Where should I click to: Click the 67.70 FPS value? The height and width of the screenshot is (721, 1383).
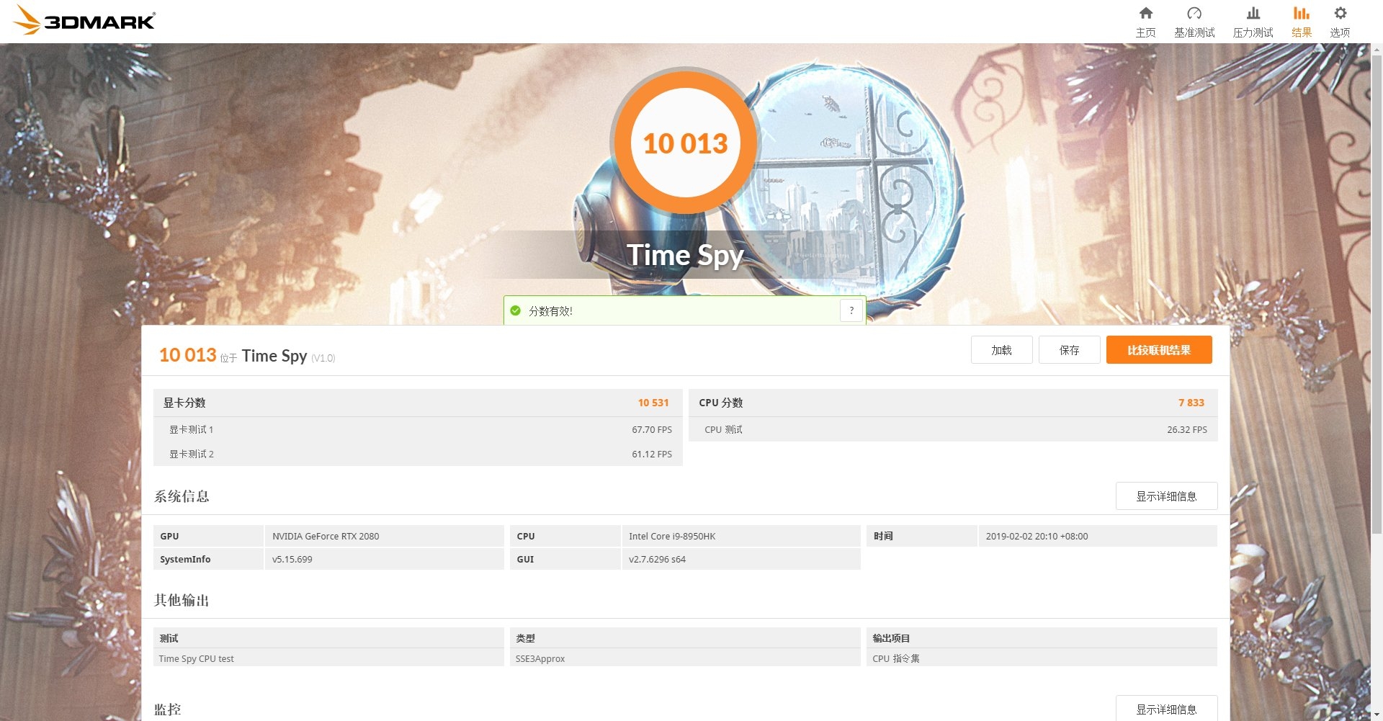pos(652,429)
